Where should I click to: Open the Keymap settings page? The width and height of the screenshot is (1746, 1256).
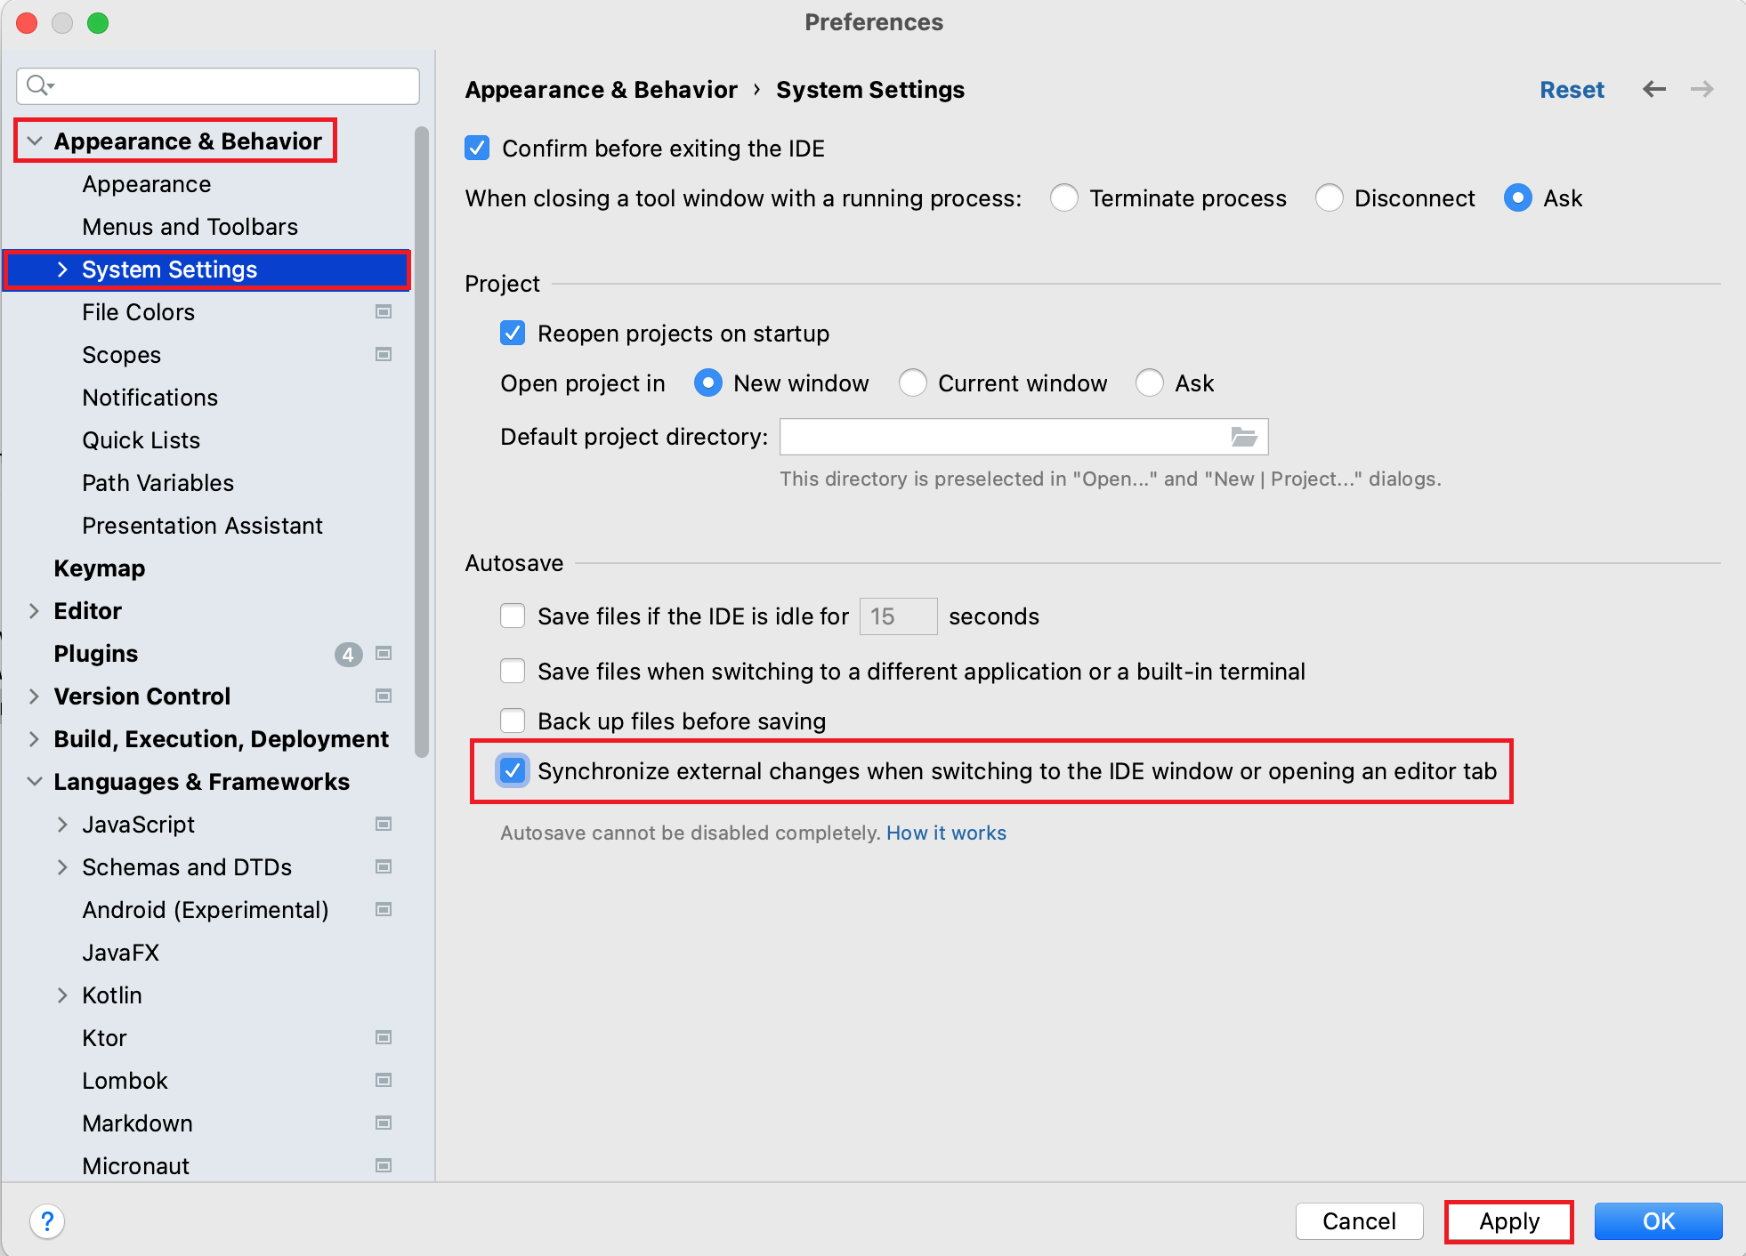pos(99,568)
